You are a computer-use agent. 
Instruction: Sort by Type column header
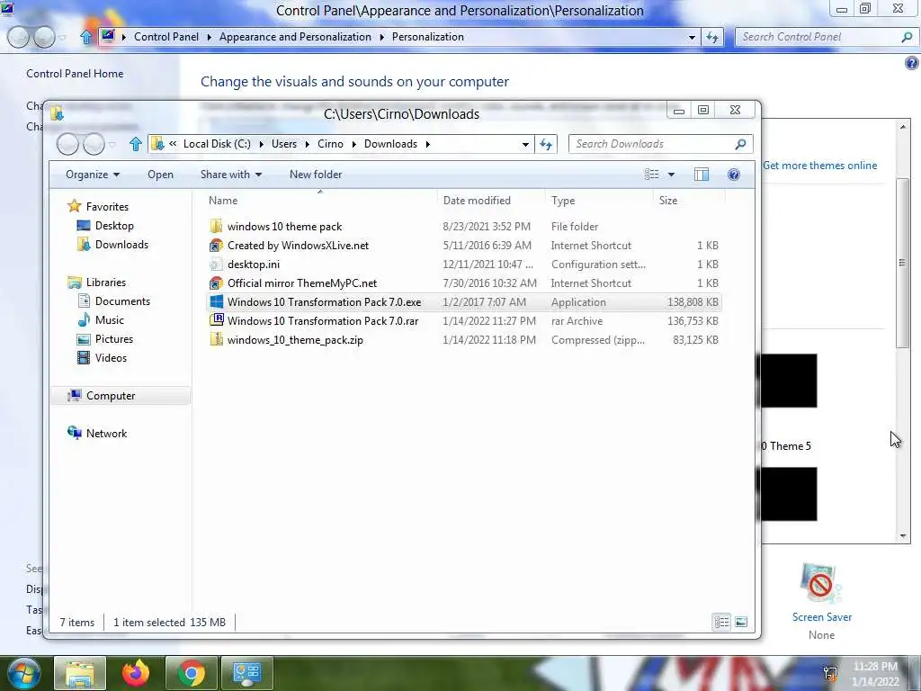598,201
